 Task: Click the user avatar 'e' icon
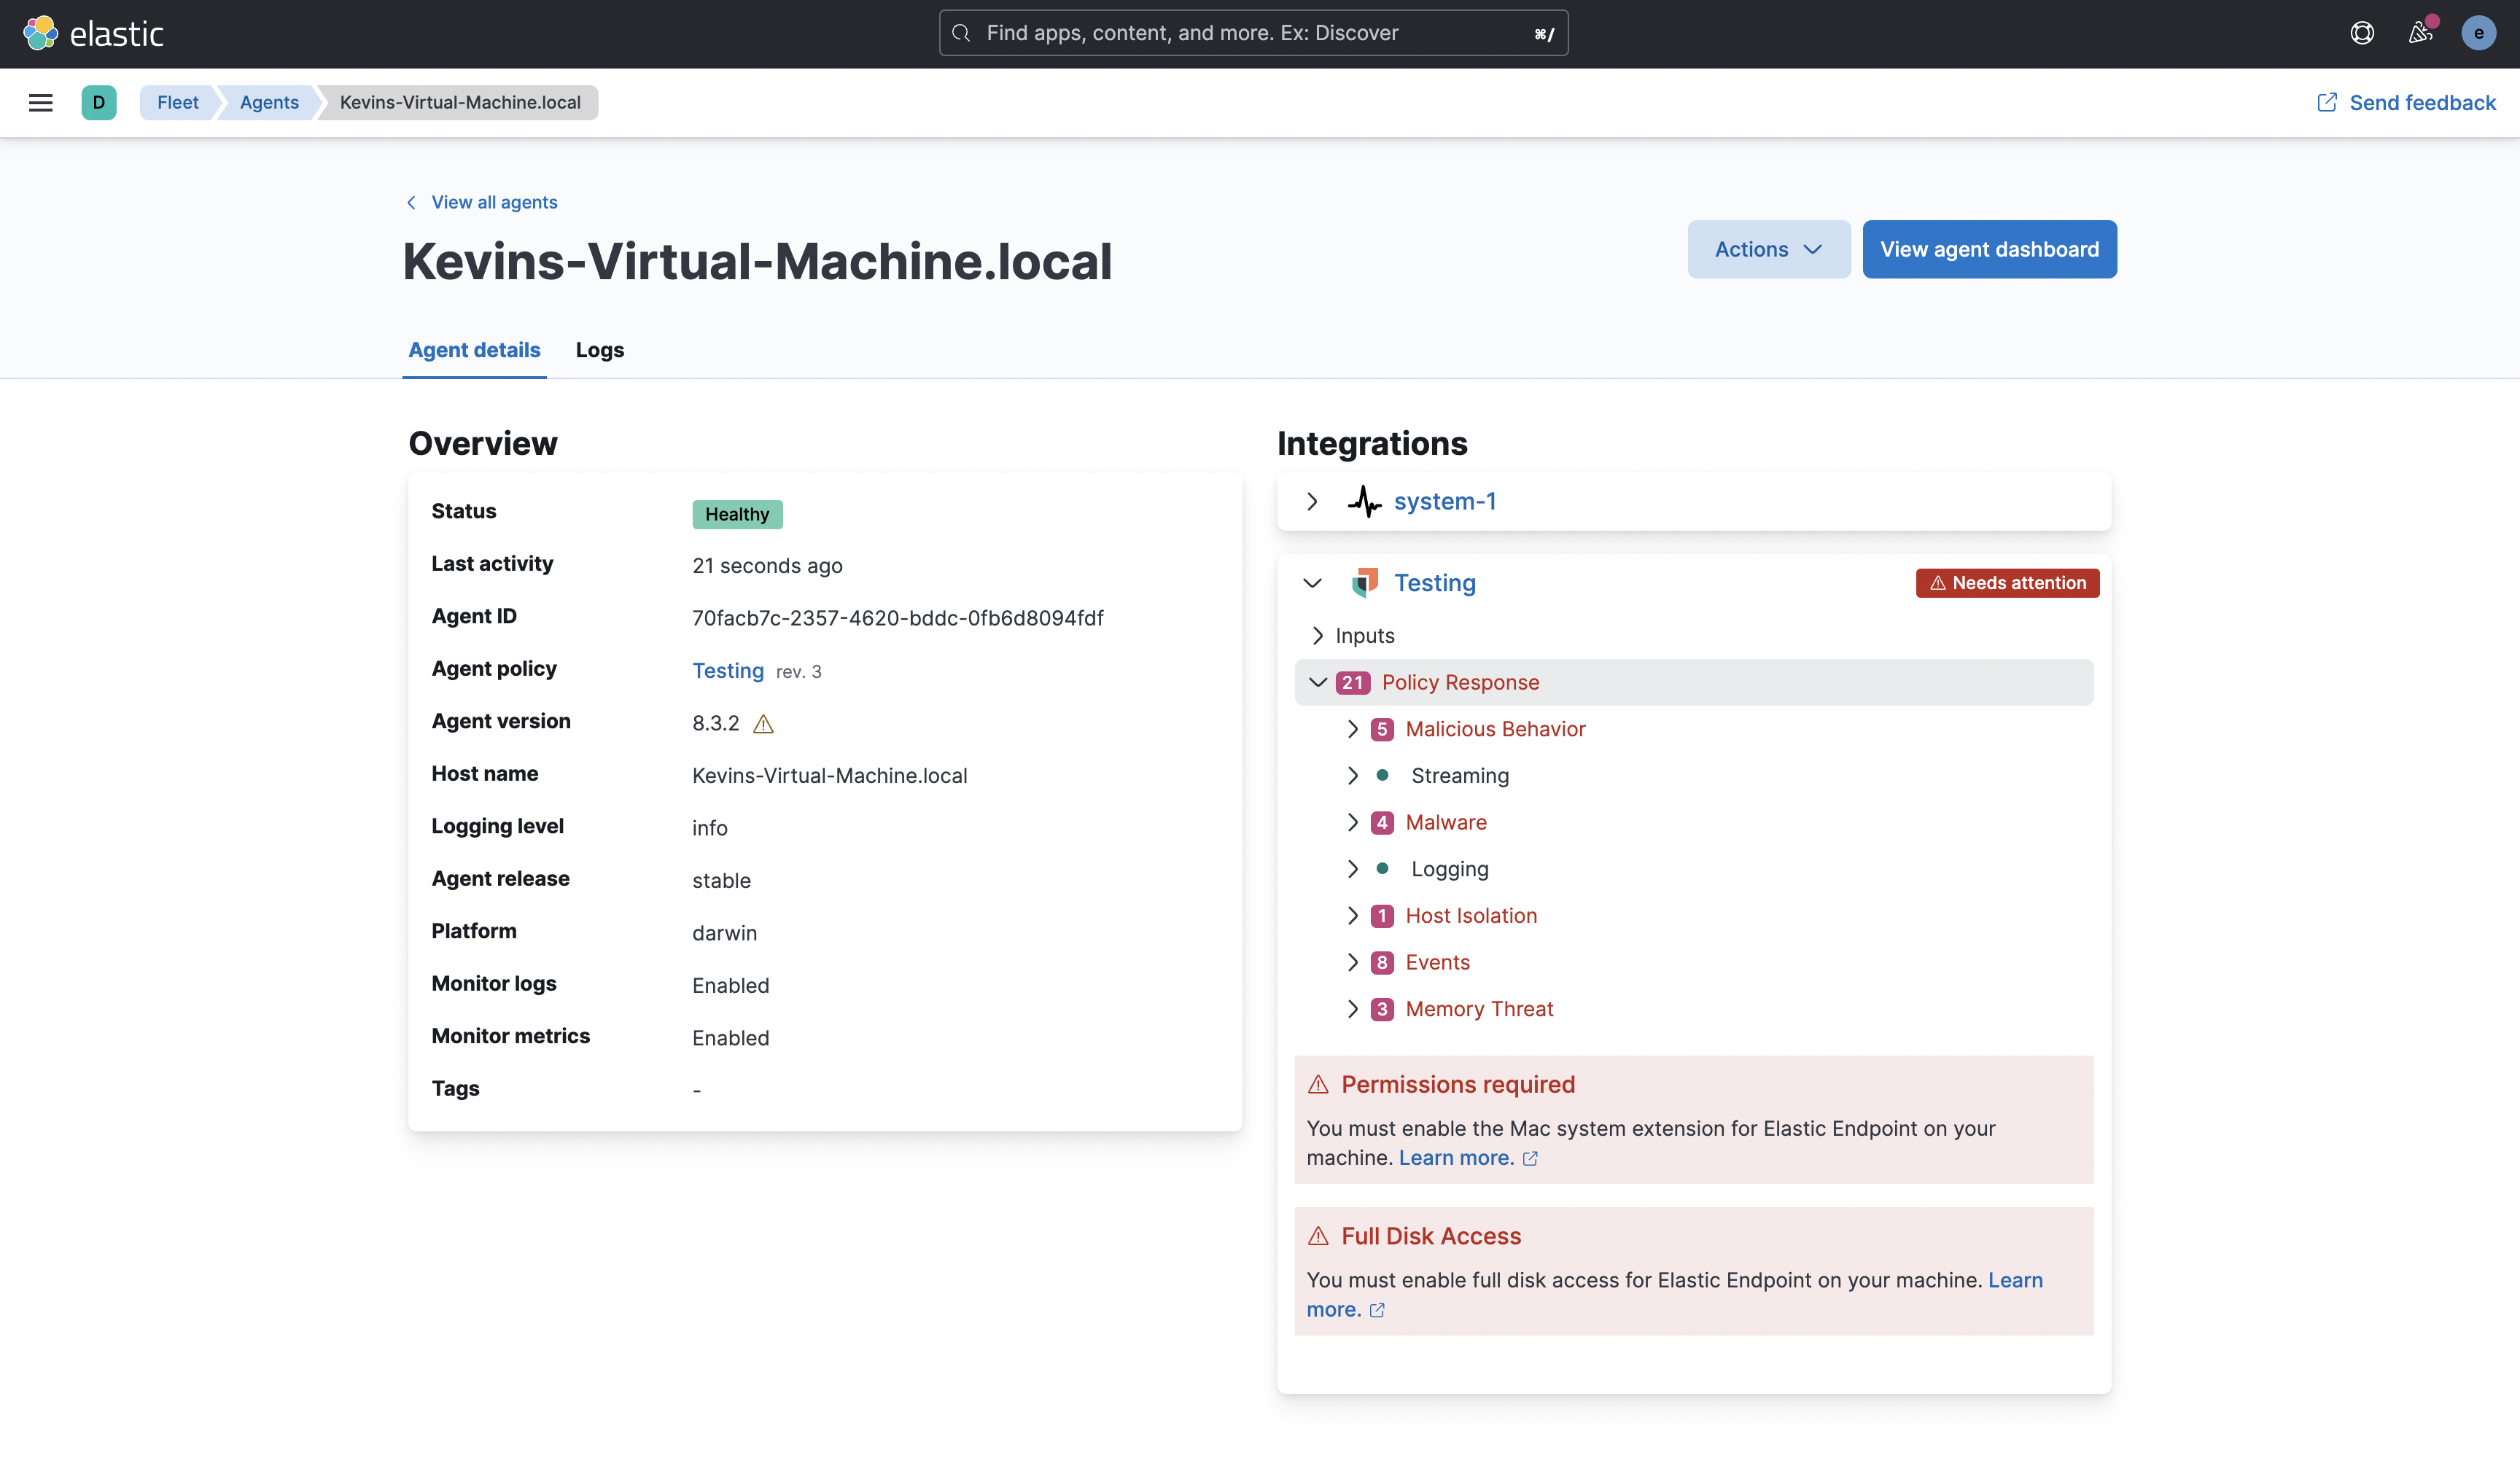[x=2478, y=33]
